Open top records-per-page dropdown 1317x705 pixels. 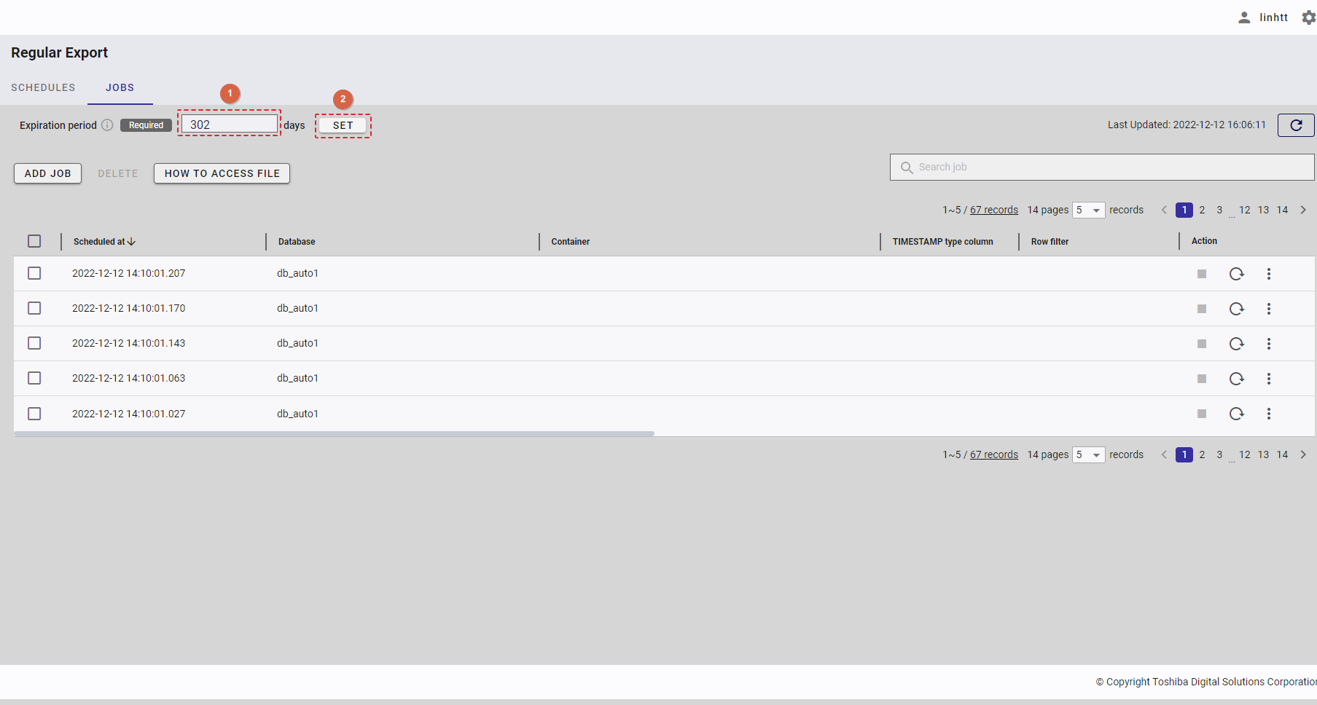1088,210
